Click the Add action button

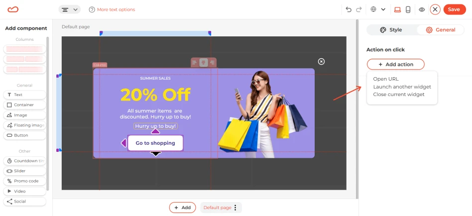(395, 64)
